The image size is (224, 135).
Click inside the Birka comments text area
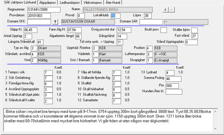[x=108, y=120]
